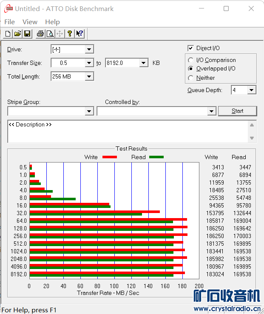Select the Neither radio button

click(x=191, y=78)
